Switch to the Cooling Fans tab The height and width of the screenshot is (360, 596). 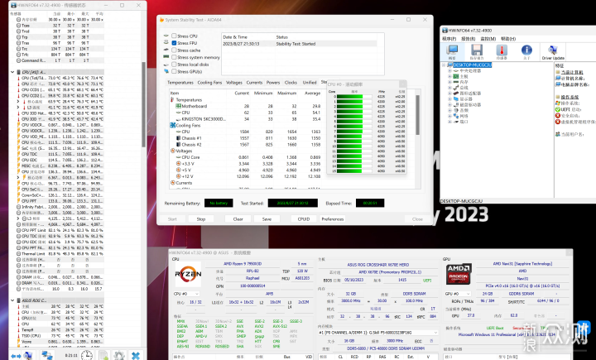pos(209,83)
